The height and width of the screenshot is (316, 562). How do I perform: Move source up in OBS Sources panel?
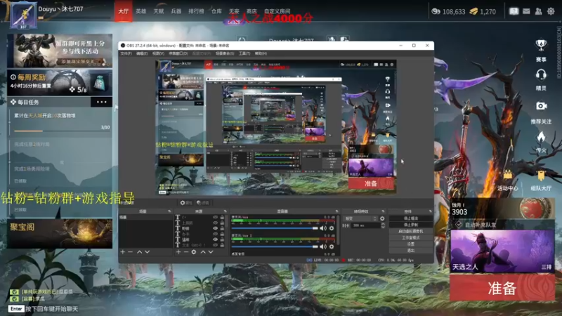click(x=203, y=252)
